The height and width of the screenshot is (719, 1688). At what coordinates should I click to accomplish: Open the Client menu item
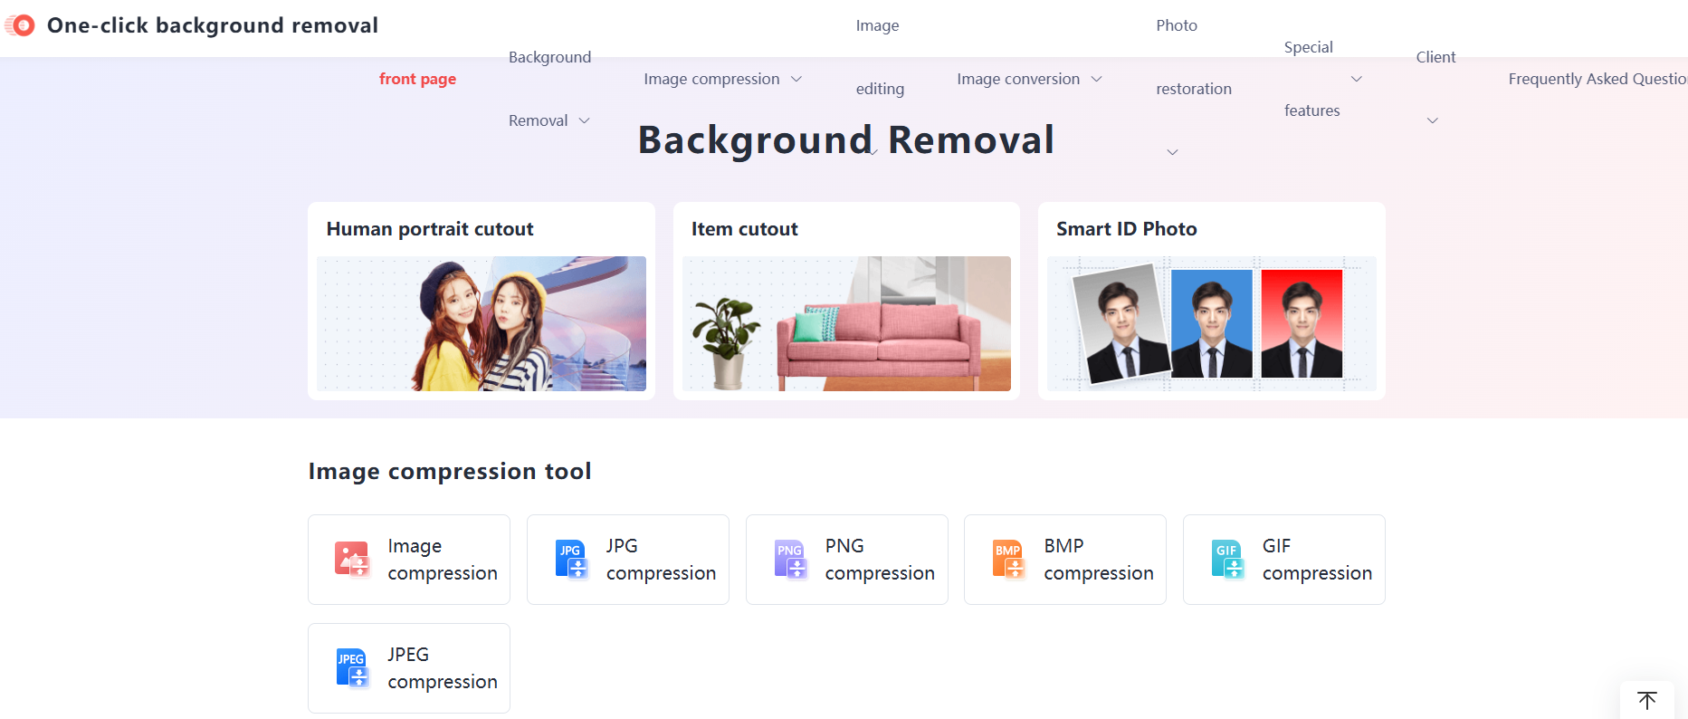tap(1435, 57)
